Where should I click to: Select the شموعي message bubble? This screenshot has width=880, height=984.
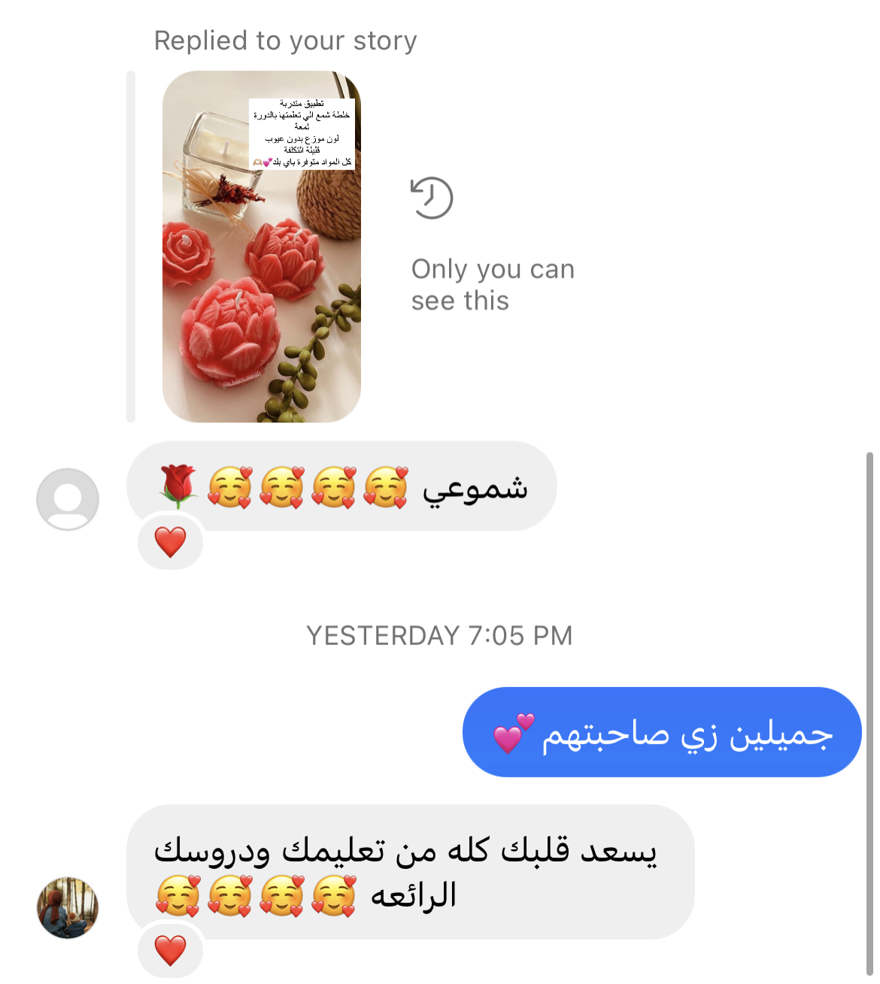[341, 486]
